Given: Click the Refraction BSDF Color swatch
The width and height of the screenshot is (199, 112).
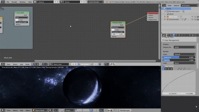Looking at the screenshot, I should (x=113, y=30).
